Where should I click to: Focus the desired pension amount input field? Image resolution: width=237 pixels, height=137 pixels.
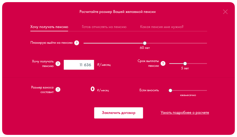(x=79, y=65)
